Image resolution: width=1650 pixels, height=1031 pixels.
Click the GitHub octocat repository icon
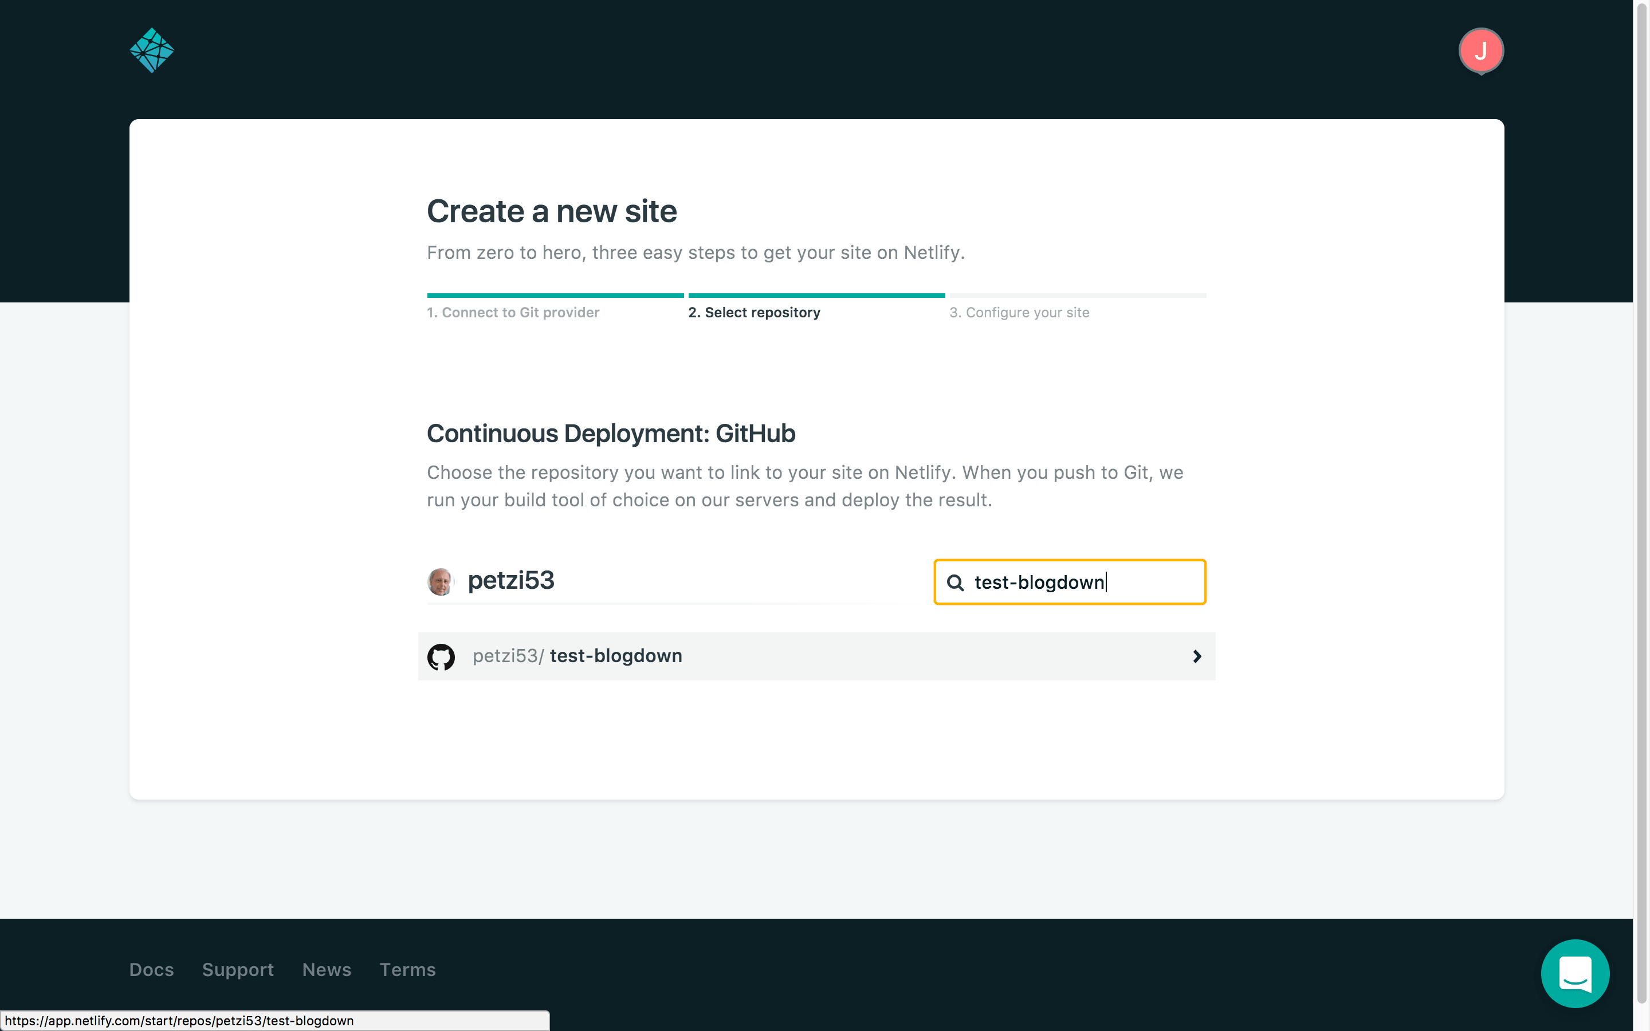(441, 656)
